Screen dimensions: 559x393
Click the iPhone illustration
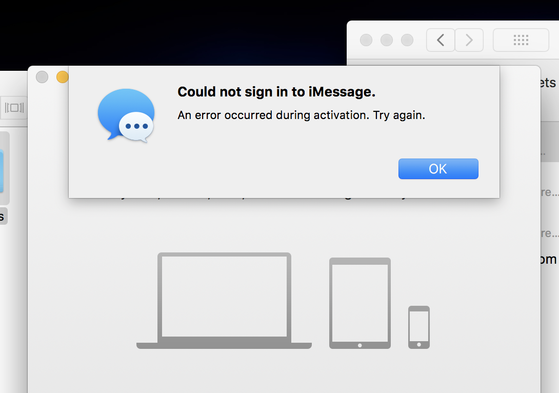point(419,327)
